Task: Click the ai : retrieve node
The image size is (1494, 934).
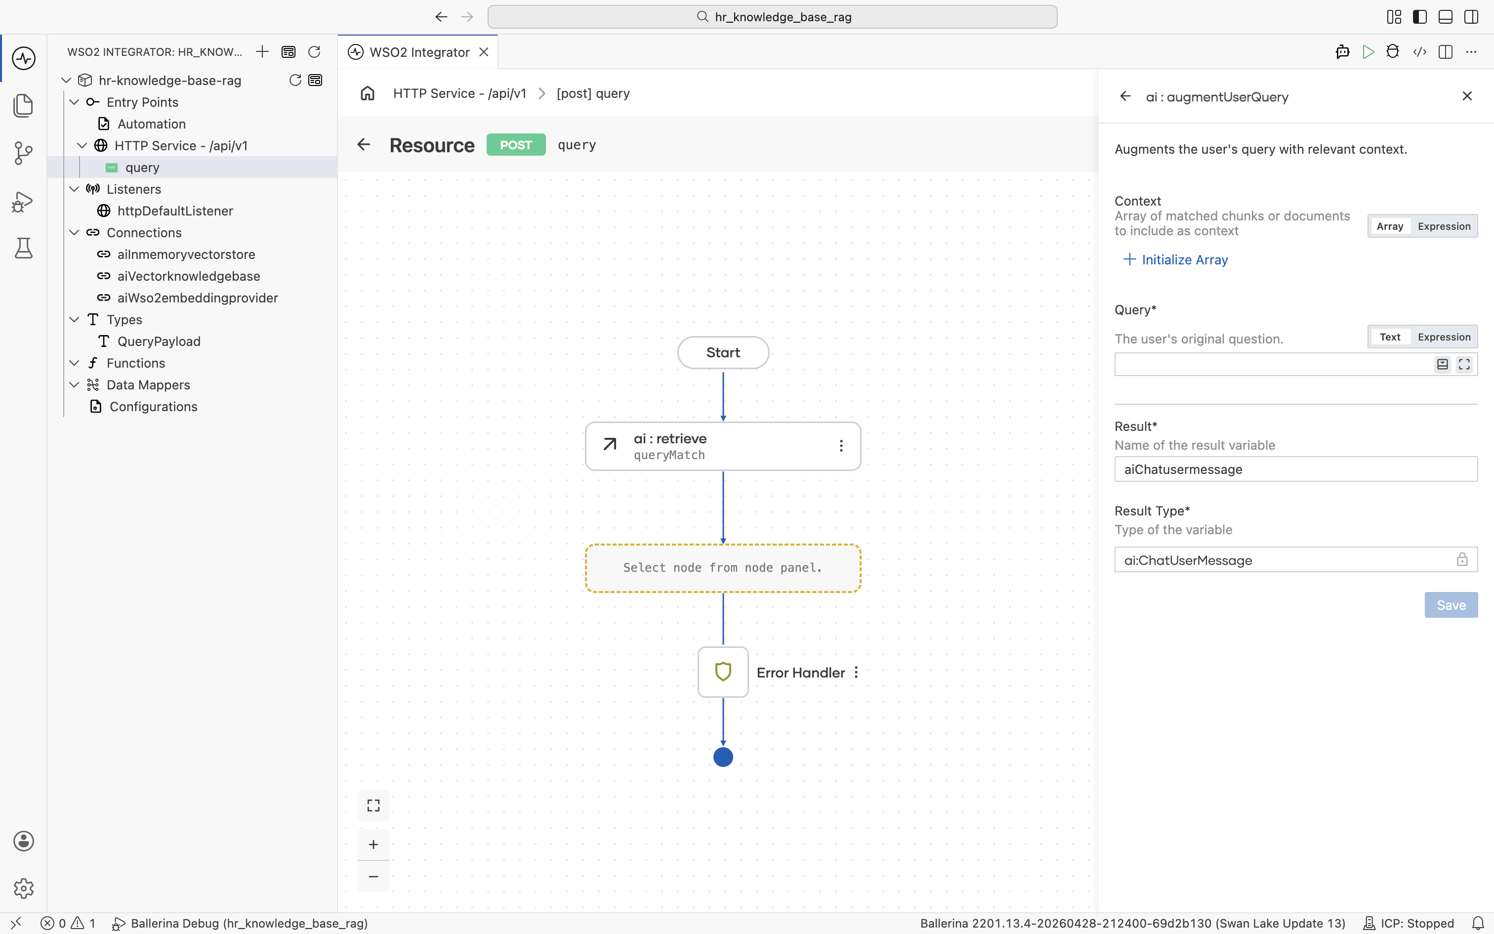Action: pos(723,446)
